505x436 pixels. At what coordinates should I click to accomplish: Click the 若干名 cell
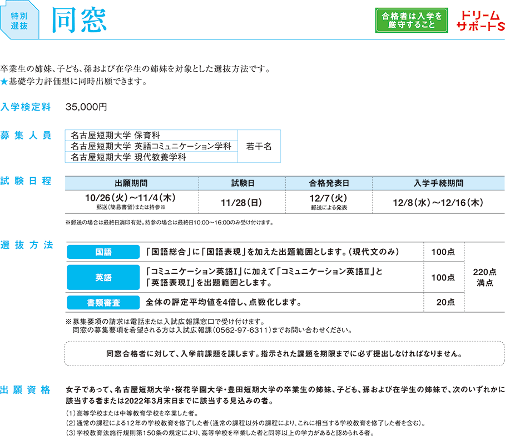click(259, 146)
